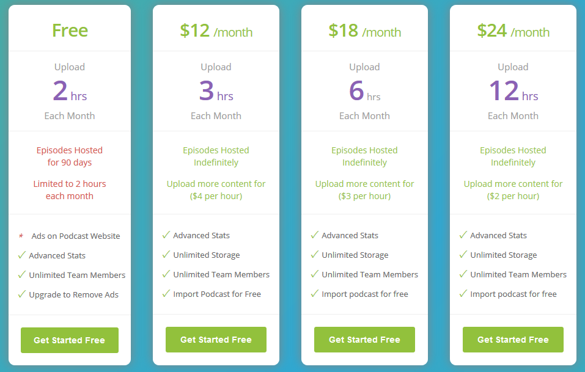Click Unlimited Team Members checkmark in $24 plan
The image size is (585, 372).
coord(463,274)
